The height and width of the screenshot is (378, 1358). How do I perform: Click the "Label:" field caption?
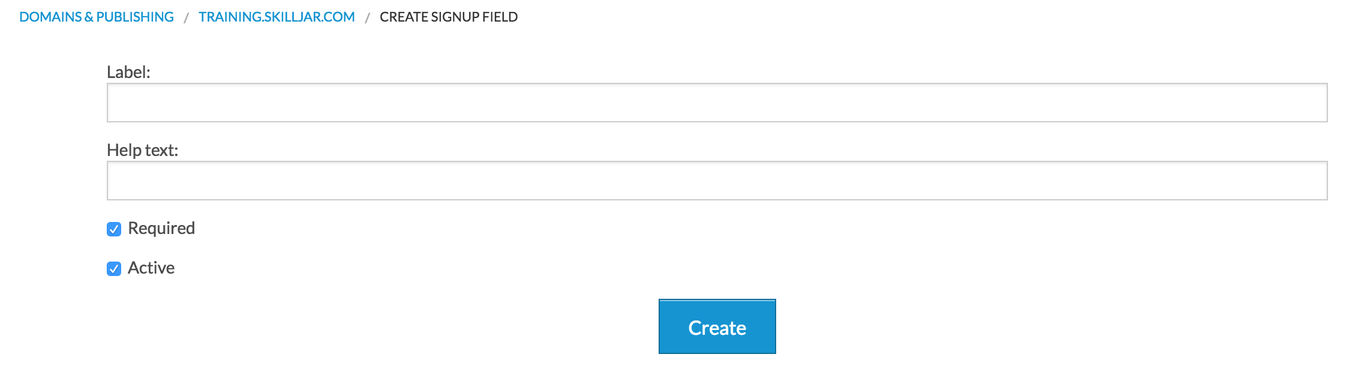pyautogui.click(x=128, y=72)
